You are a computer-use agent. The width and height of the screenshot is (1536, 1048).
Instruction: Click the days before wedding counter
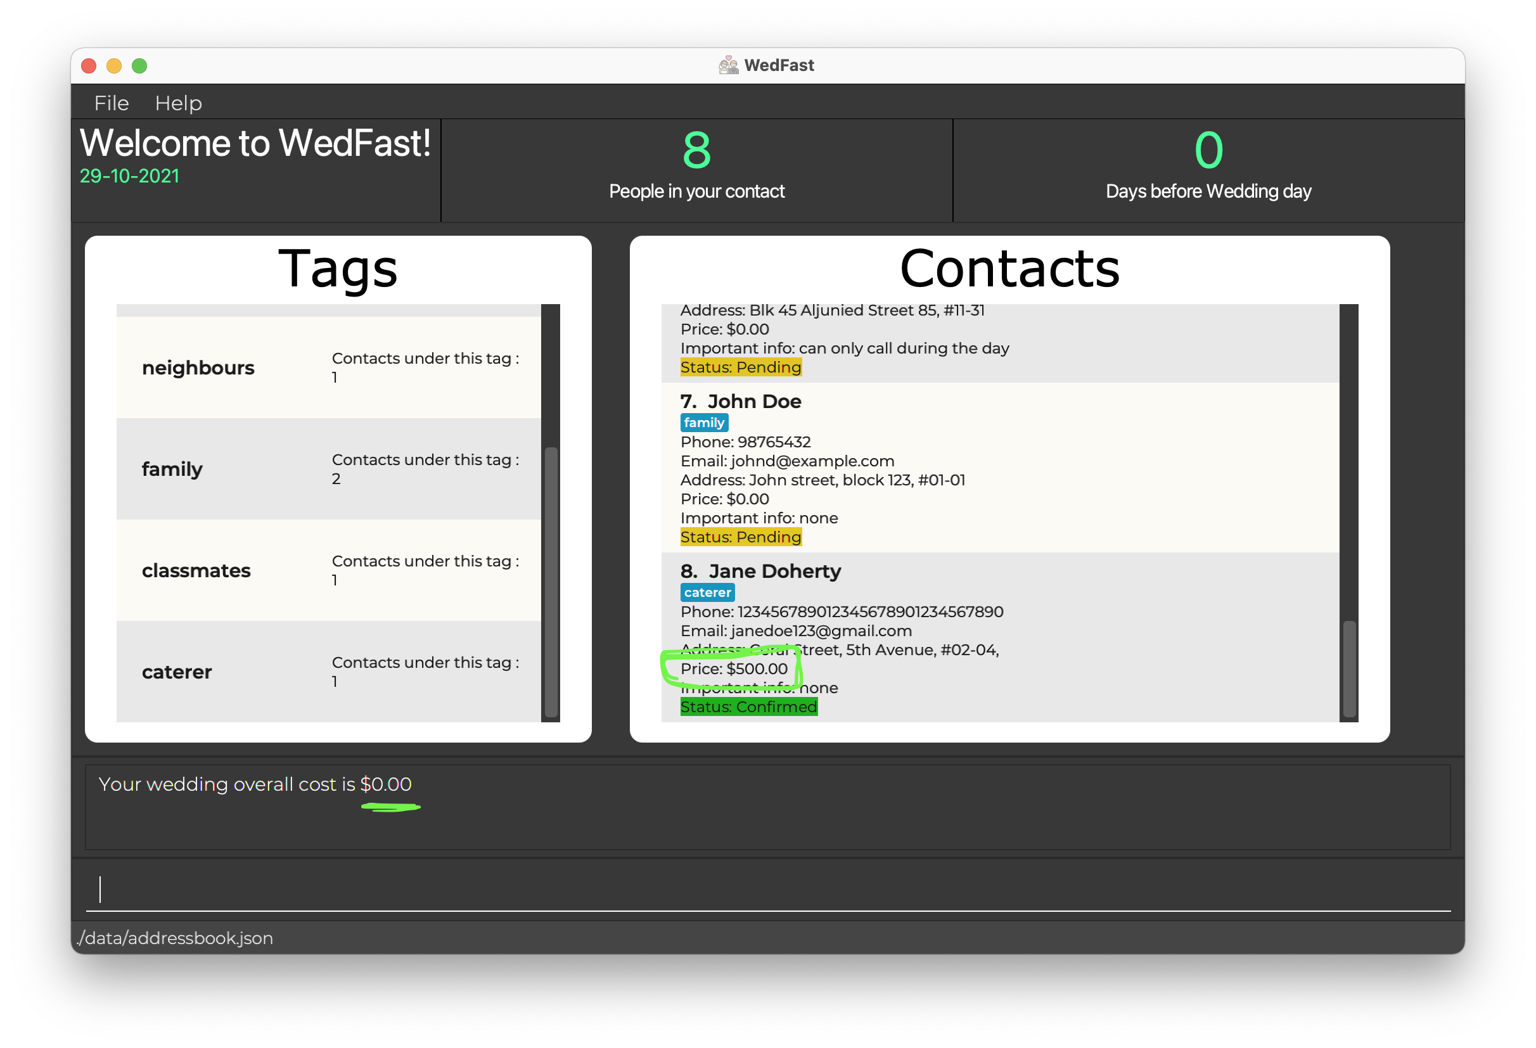pyautogui.click(x=1208, y=151)
